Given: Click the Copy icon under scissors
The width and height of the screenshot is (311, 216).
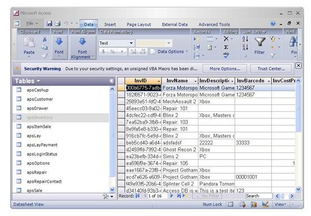Looking at the screenshot, I should pyautogui.click(x=45, y=47).
